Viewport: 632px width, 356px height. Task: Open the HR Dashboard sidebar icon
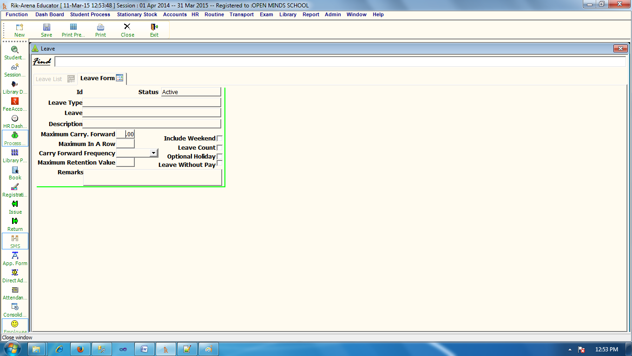coord(15,119)
